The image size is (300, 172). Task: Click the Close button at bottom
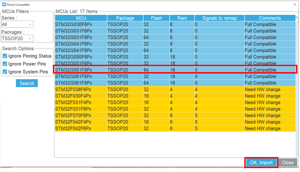pos(288,162)
